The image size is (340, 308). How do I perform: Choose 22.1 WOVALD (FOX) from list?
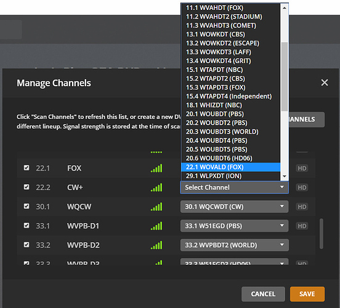(231, 167)
